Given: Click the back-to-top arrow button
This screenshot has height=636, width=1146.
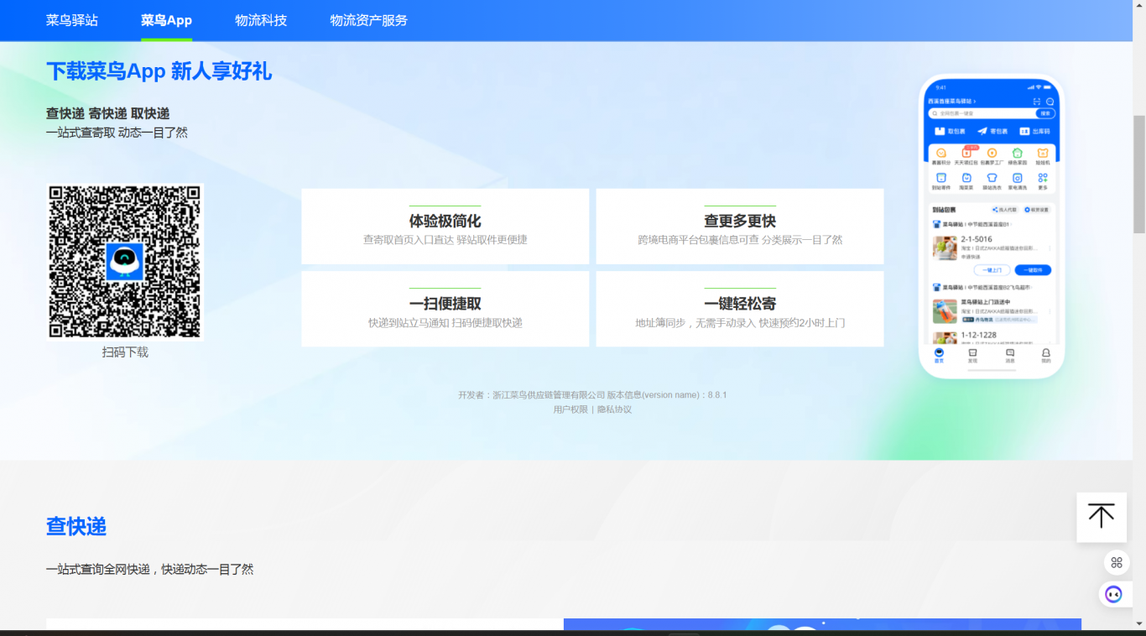Looking at the screenshot, I should click(1102, 517).
